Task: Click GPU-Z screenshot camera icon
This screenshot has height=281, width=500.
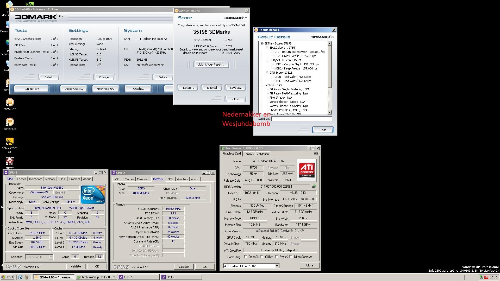Action: tap(316, 154)
